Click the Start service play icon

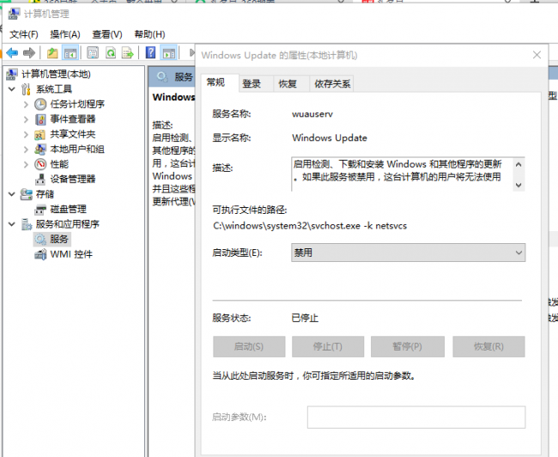[191, 53]
